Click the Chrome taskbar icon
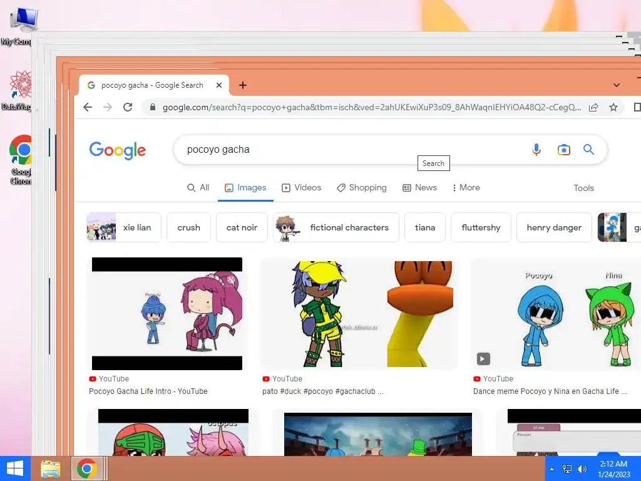This screenshot has width=641, height=481. (x=86, y=468)
